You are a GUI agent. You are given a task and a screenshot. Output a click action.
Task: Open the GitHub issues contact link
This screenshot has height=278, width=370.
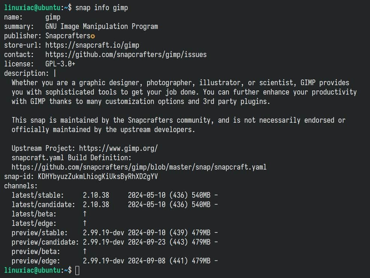point(126,54)
